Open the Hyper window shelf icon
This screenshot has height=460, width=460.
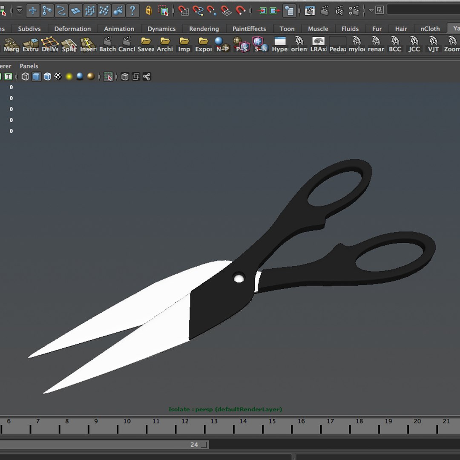tap(280, 45)
